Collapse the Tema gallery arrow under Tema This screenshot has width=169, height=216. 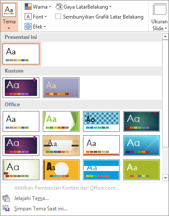point(9,28)
